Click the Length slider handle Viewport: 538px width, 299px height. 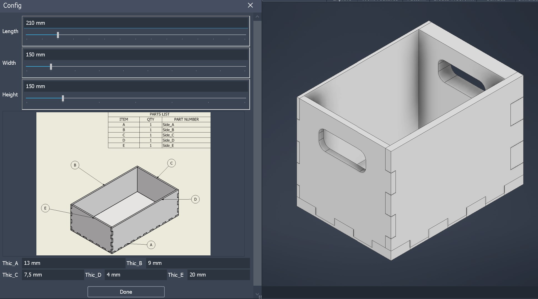tap(58, 35)
